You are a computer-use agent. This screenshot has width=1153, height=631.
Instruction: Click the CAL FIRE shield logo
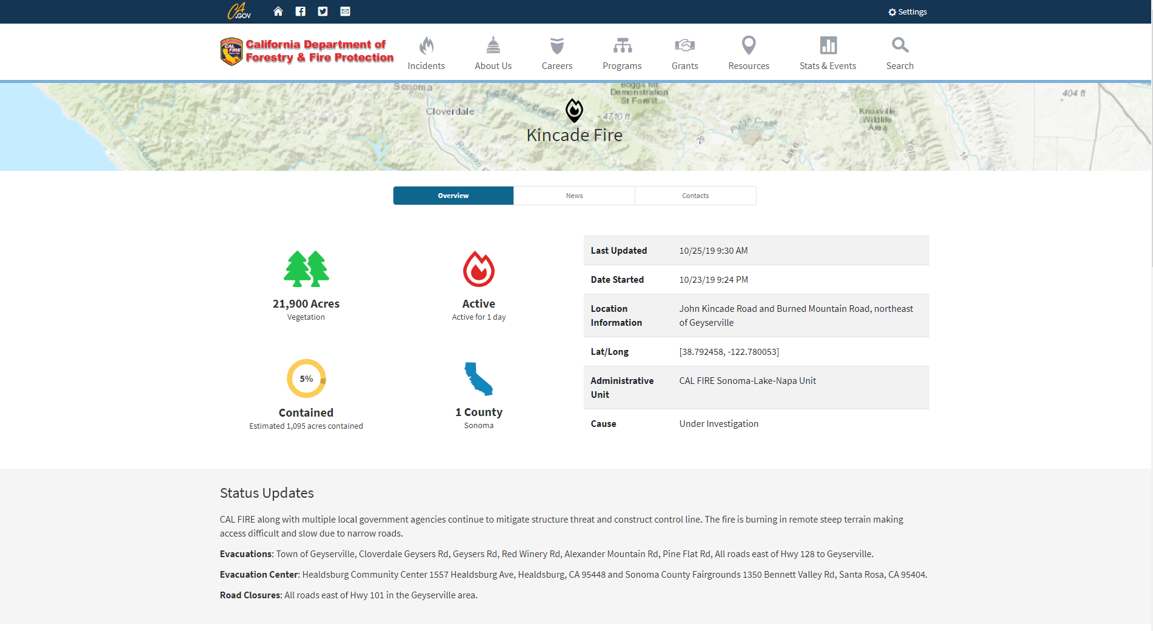click(x=231, y=51)
